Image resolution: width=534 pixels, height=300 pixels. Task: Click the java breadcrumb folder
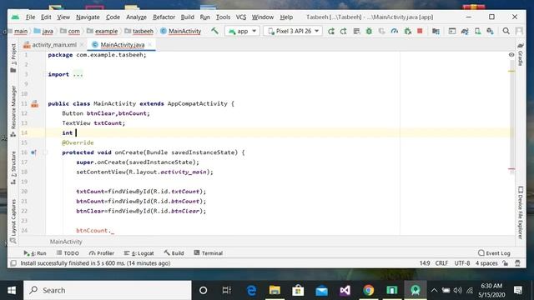click(44, 31)
